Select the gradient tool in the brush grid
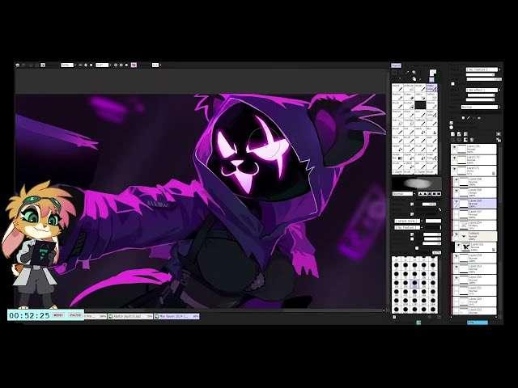 point(397,158)
